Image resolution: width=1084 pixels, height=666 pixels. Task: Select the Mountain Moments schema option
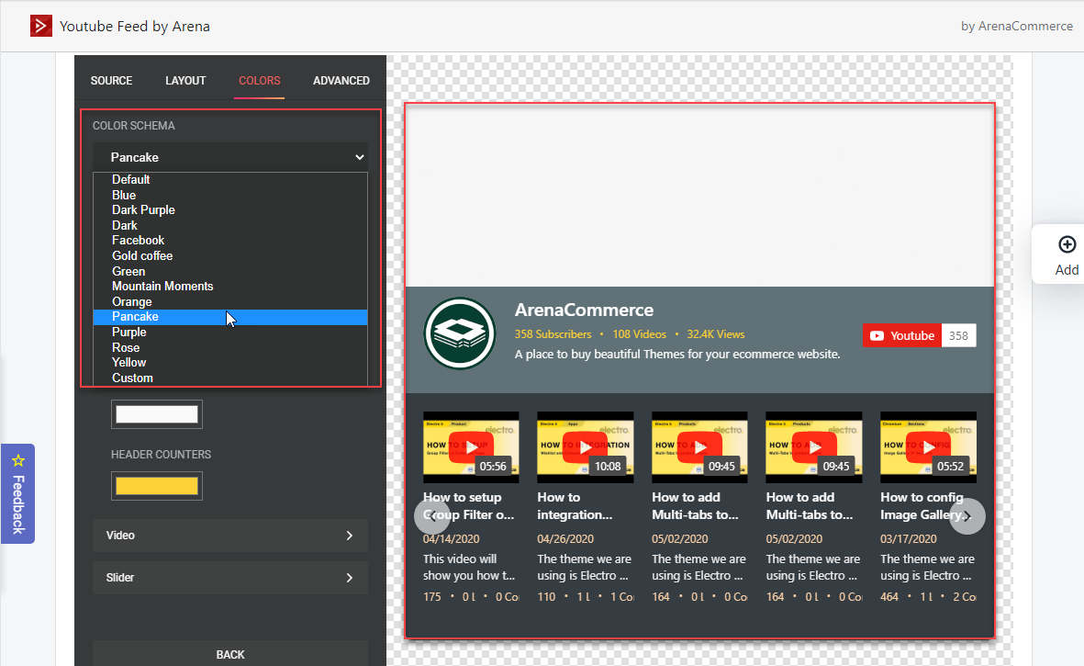point(230,287)
